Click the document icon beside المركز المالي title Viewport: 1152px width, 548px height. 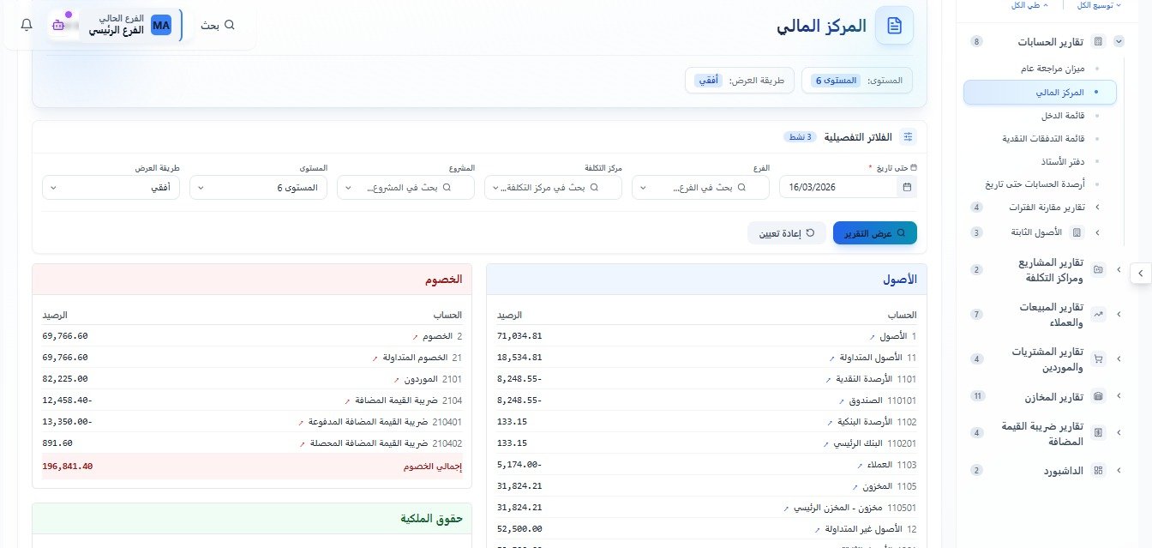pyautogui.click(x=894, y=25)
